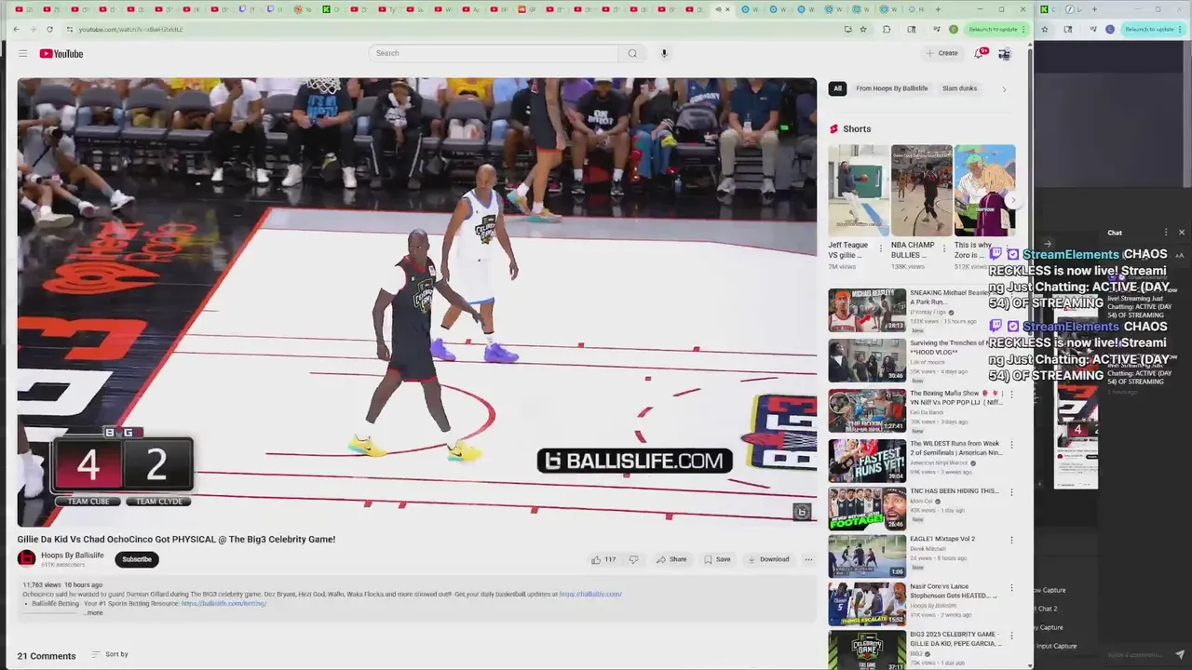The image size is (1192, 670).
Task: Show more filter chips with the arrow
Action: (x=1004, y=89)
